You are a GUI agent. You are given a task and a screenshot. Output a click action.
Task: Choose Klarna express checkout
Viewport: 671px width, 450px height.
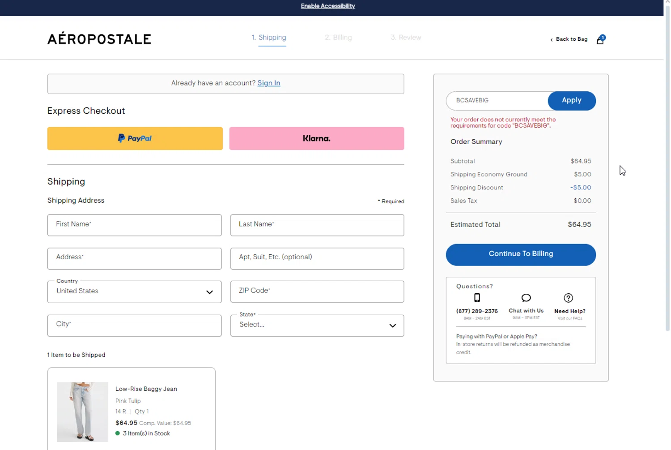coord(316,138)
